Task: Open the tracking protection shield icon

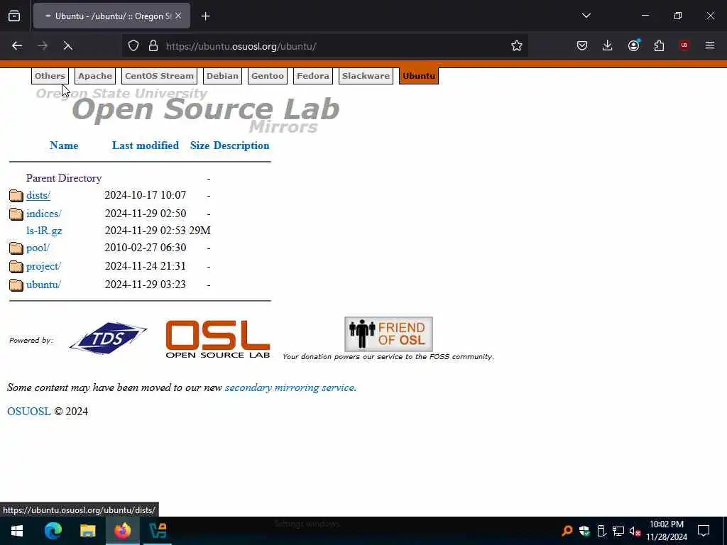Action: click(x=133, y=46)
